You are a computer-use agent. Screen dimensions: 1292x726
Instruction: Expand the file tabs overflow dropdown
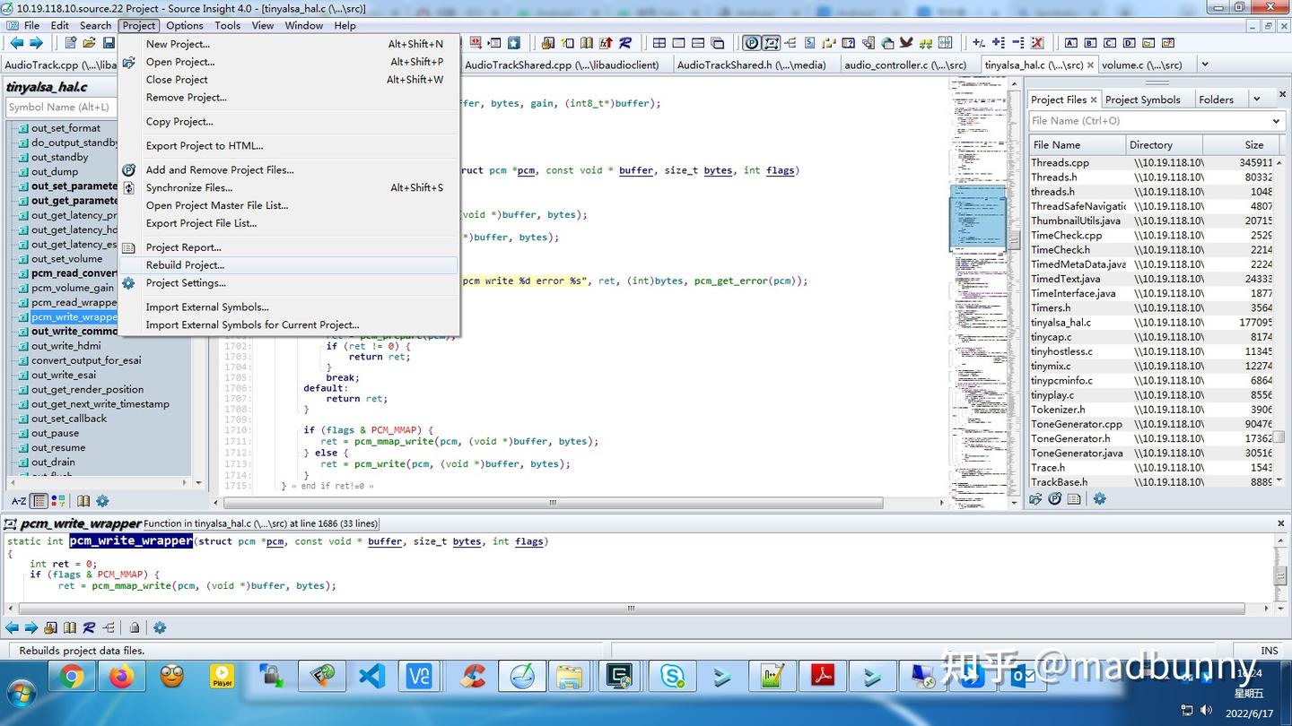coord(1205,65)
